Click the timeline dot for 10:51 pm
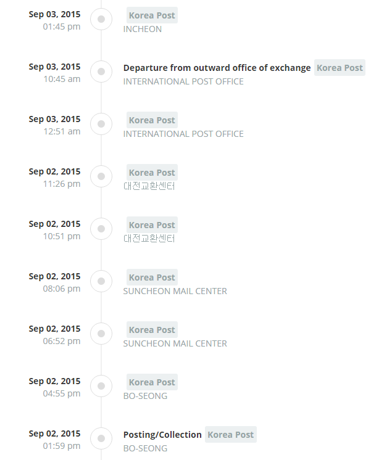 click(101, 229)
